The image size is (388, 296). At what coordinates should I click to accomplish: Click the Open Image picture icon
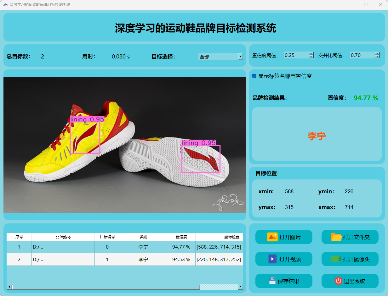272,237
